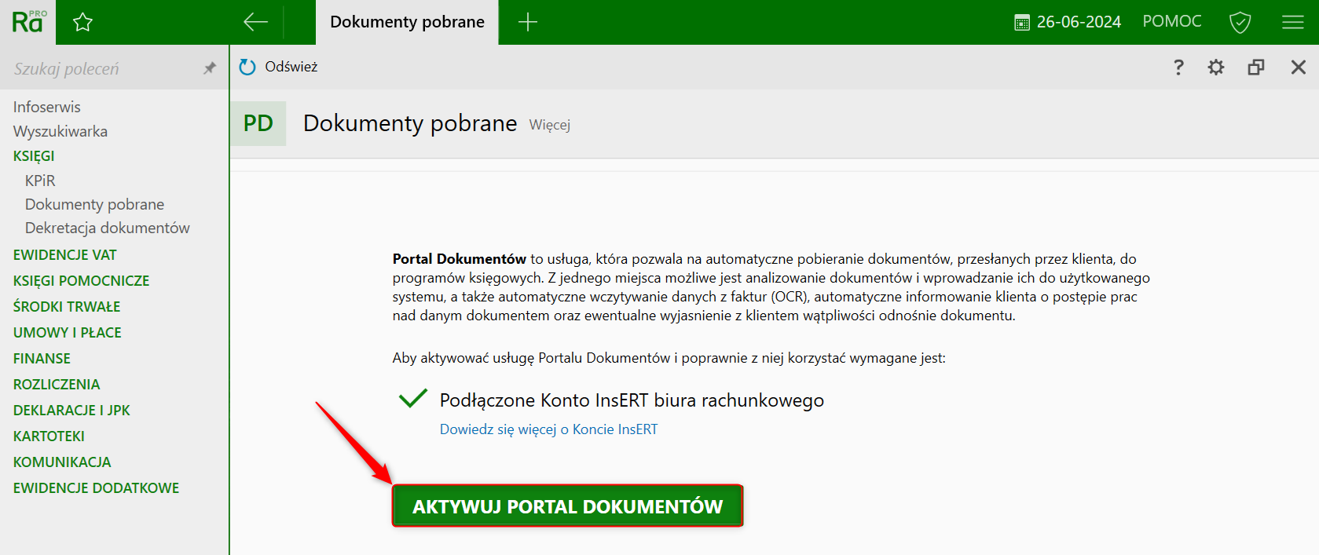
Task: Click the Szukaj poleceń search field
Action: point(102,68)
